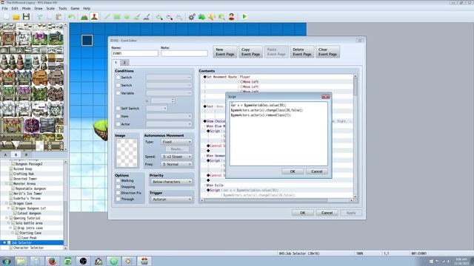This screenshot has height=266, width=474.
Task: Open the Item condition dropdown
Action: [169, 116]
